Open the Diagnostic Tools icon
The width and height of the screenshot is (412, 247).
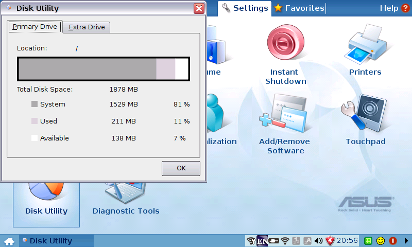(126, 193)
